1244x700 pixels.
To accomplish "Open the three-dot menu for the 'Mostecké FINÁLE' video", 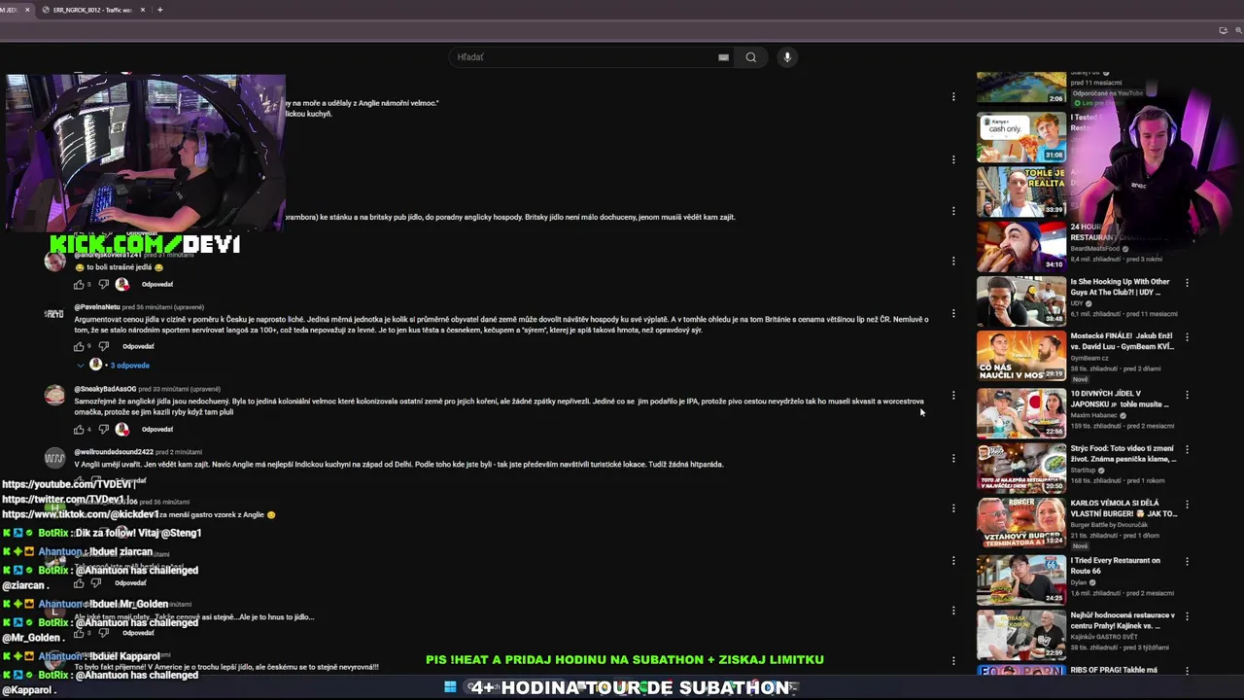I will tap(1187, 337).
